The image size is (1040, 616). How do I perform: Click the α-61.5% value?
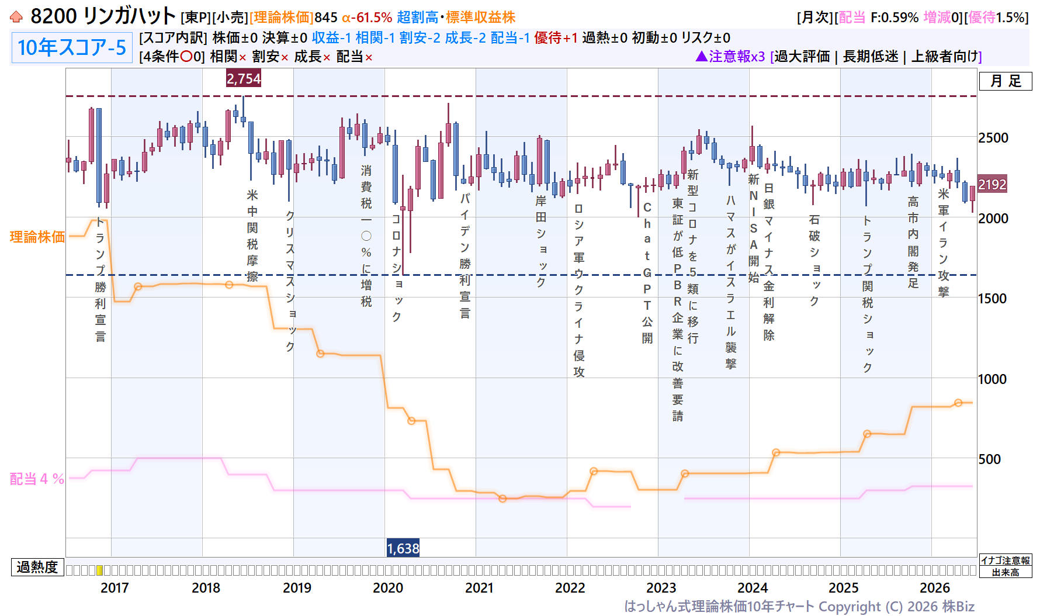[x=367, y=18]
